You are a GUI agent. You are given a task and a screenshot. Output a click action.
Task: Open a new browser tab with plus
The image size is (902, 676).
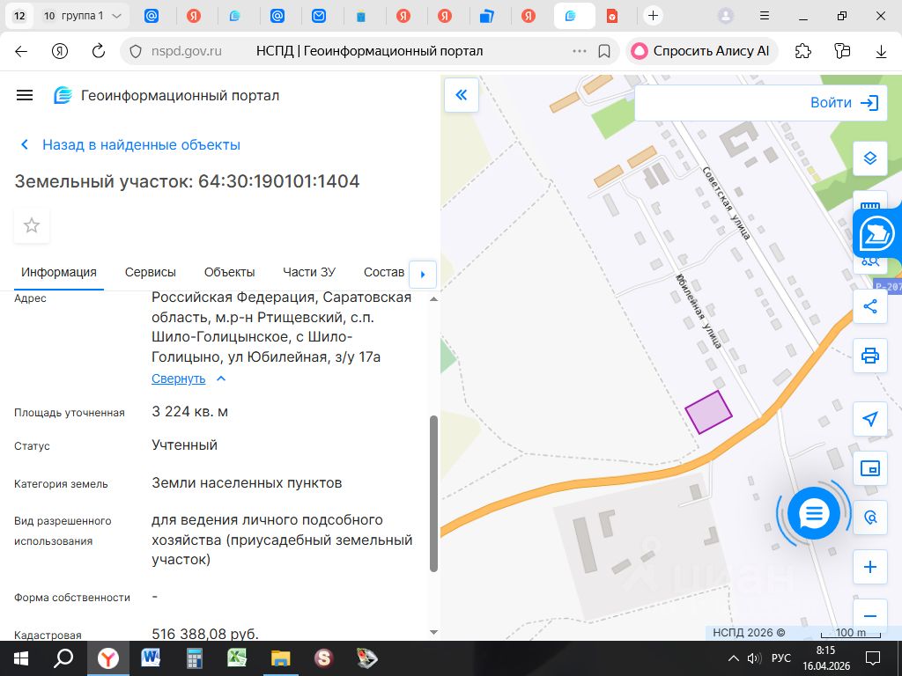point(653,16)
